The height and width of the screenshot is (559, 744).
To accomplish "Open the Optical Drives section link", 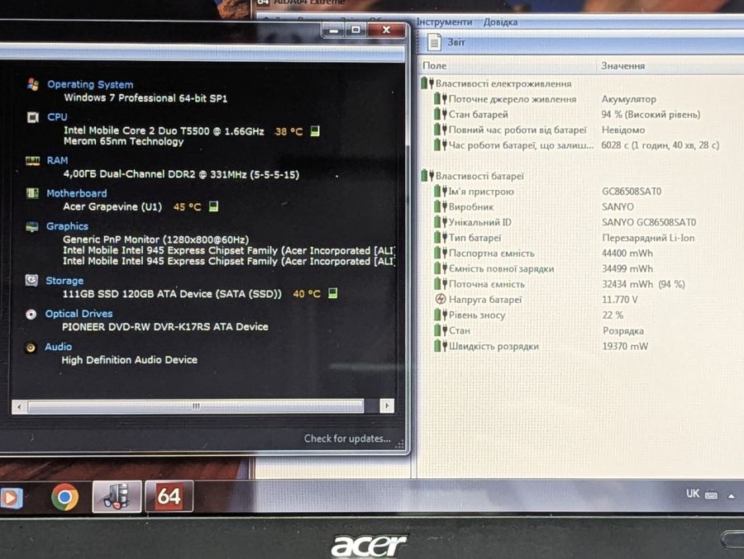I will [79, 314].
